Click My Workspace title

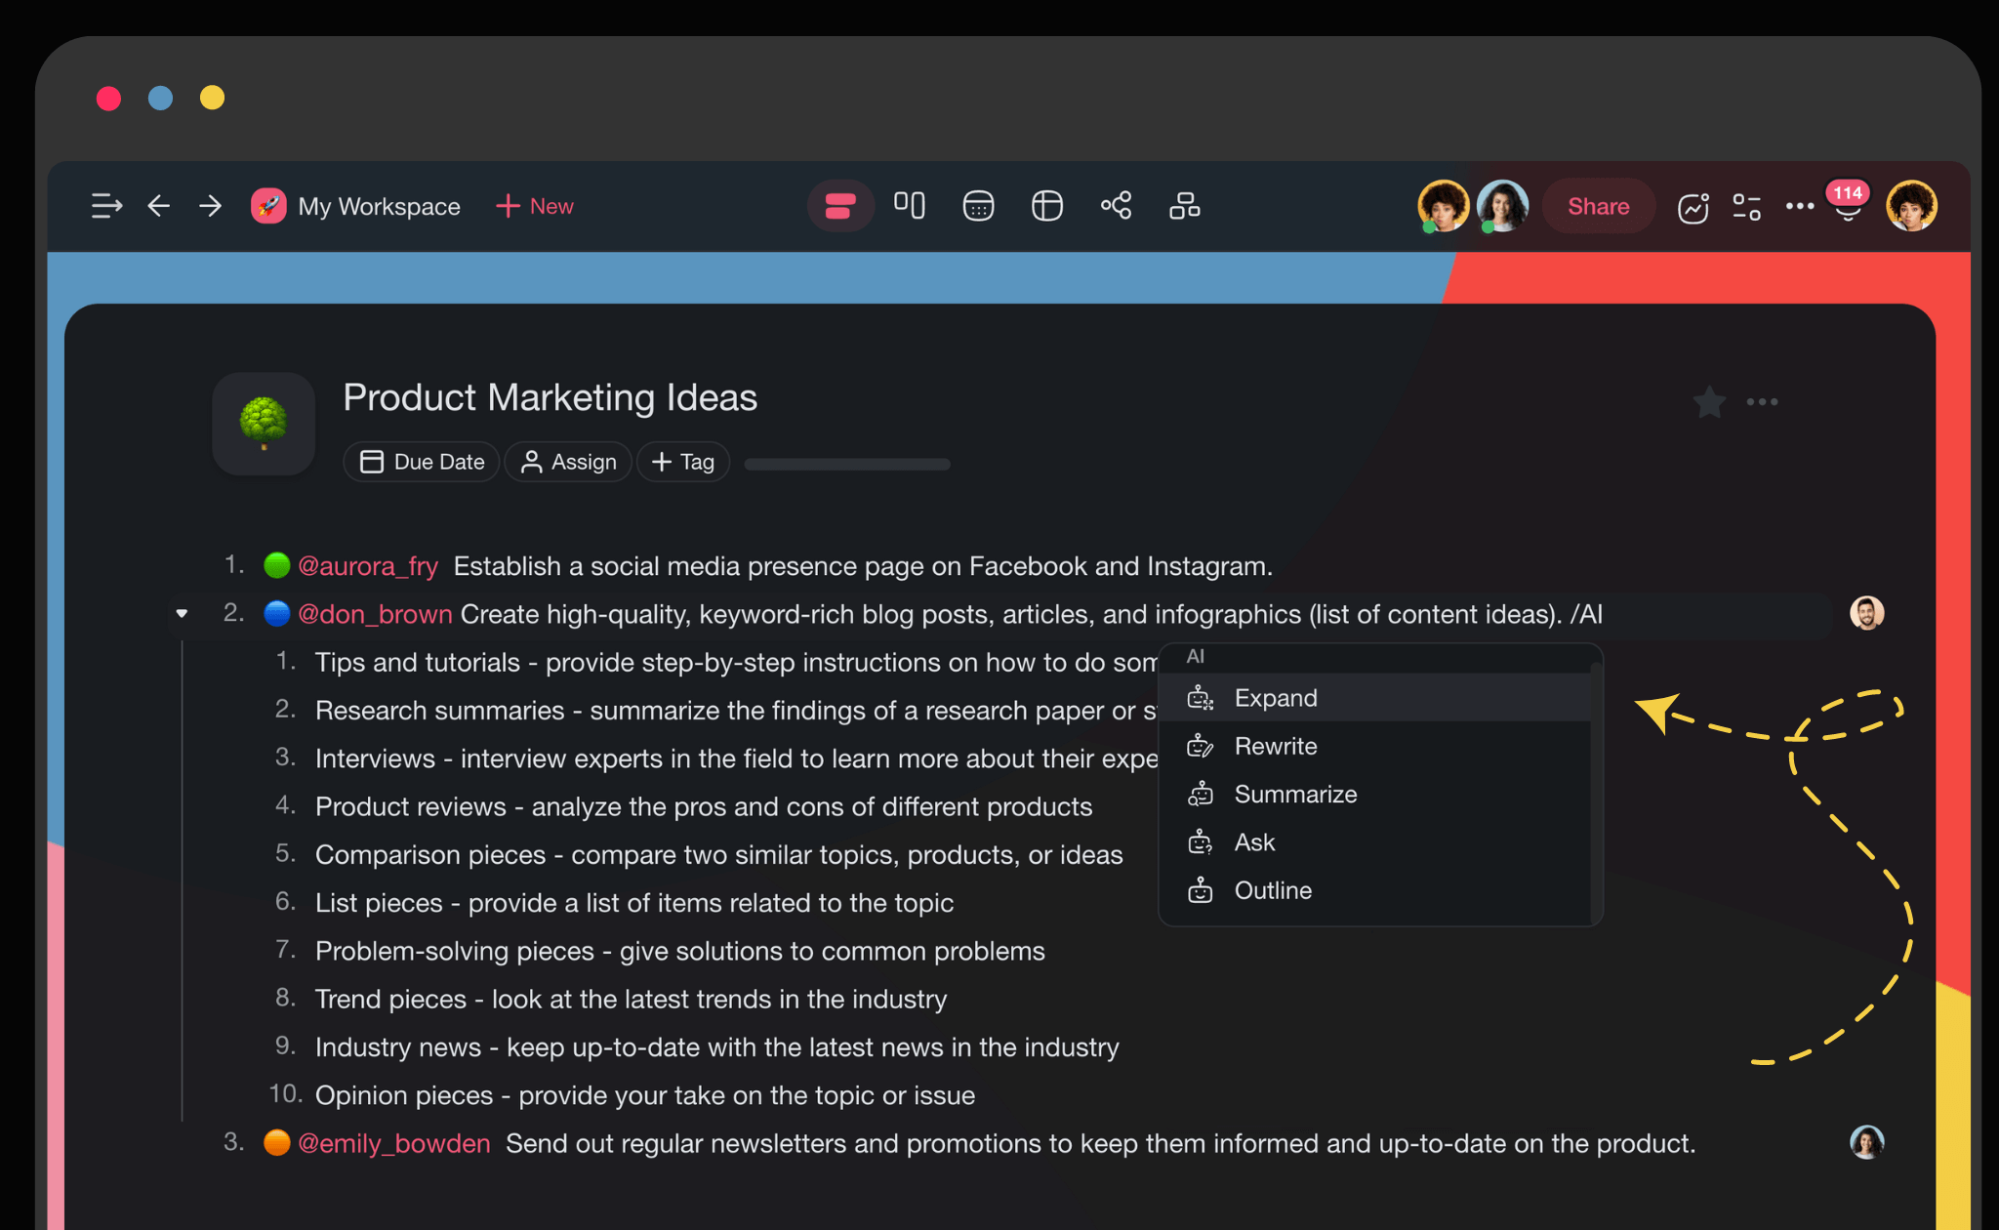(379, 207)
